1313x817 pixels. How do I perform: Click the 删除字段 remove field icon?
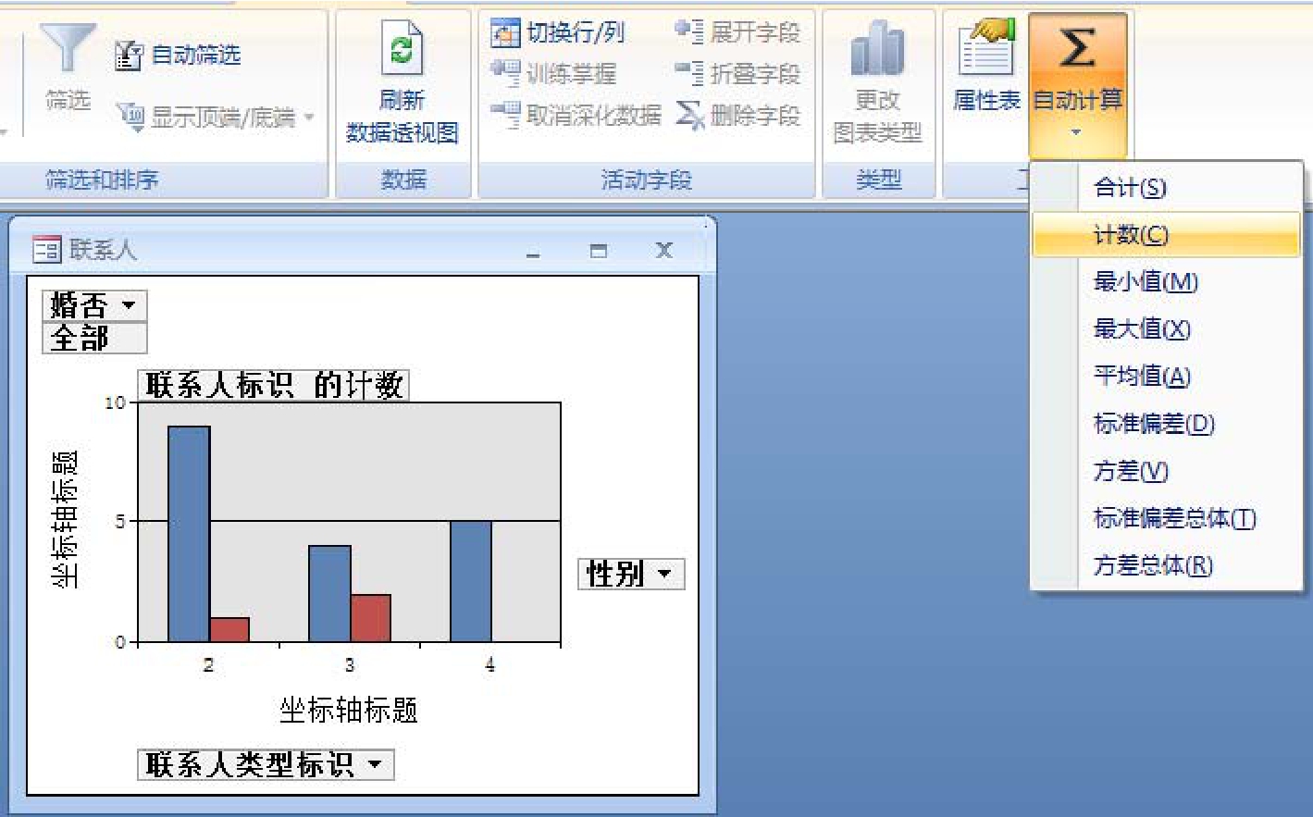point(690,116)
